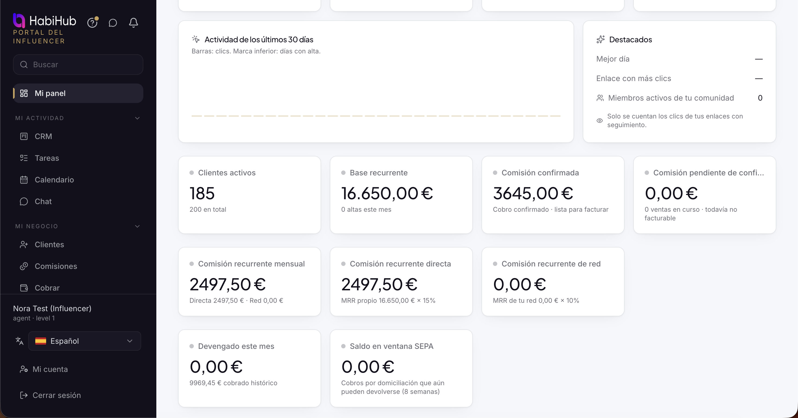The image size is (798, 418).
Task: Open the help question-mark icon
Action: click(x=92, y=22)
